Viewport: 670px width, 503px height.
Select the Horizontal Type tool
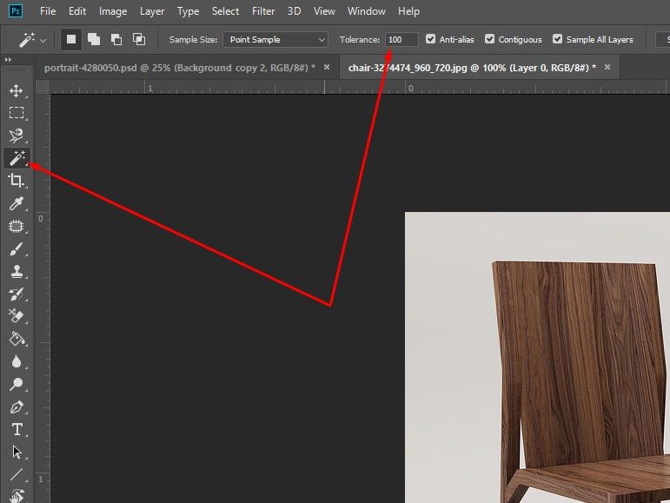pyautogui.click(x=16, y=429)
